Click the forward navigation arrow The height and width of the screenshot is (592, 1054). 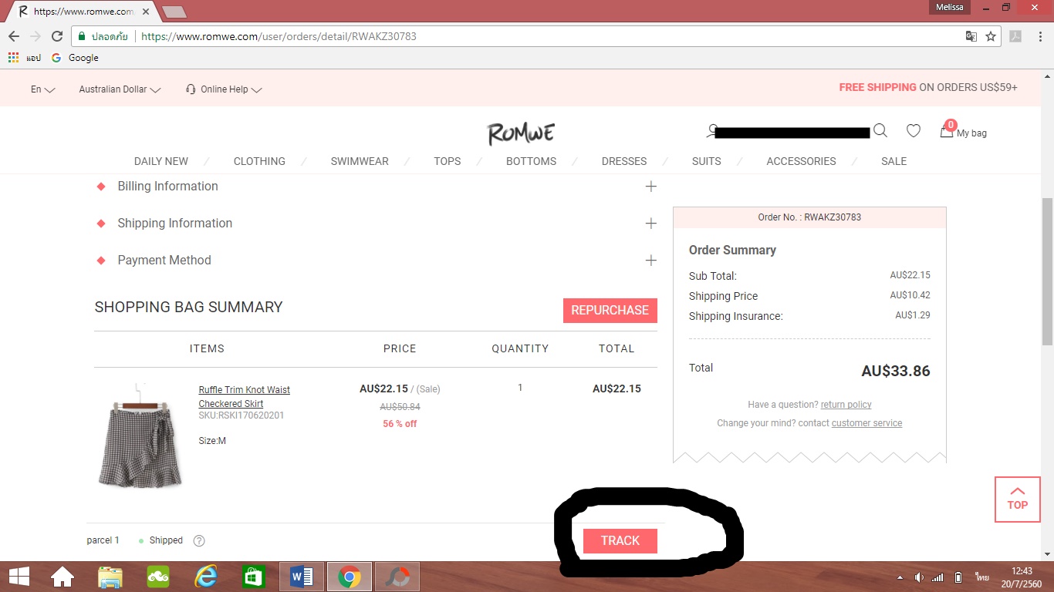[x=35, y=36]
